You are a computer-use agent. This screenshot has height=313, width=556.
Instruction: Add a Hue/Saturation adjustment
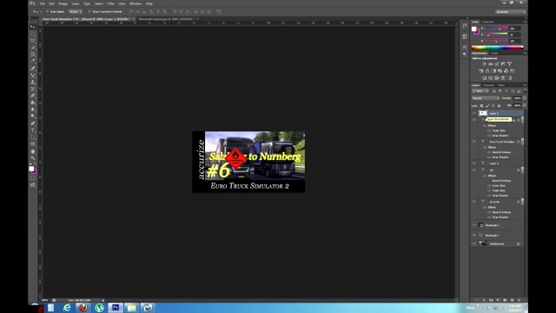pos(481,71)
